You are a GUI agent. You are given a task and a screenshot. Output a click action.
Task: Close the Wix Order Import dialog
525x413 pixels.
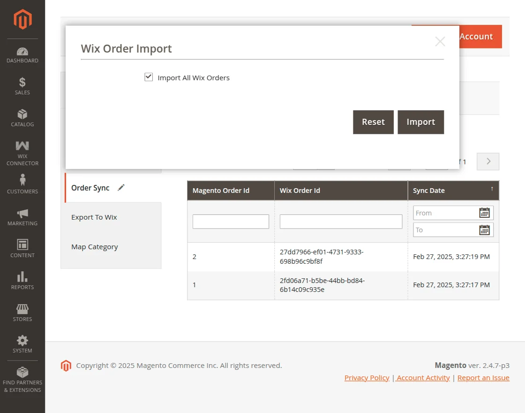pos(440,42)
